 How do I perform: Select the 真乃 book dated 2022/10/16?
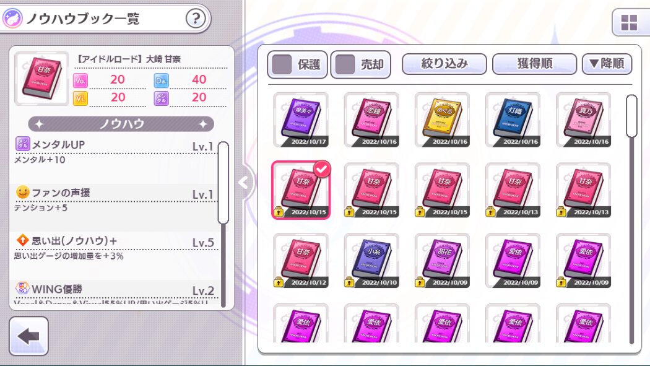pyautogui.click(x=583, y=120)
